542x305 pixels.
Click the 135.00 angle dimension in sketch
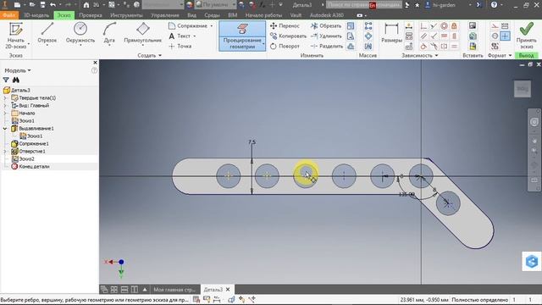point(406,194)
